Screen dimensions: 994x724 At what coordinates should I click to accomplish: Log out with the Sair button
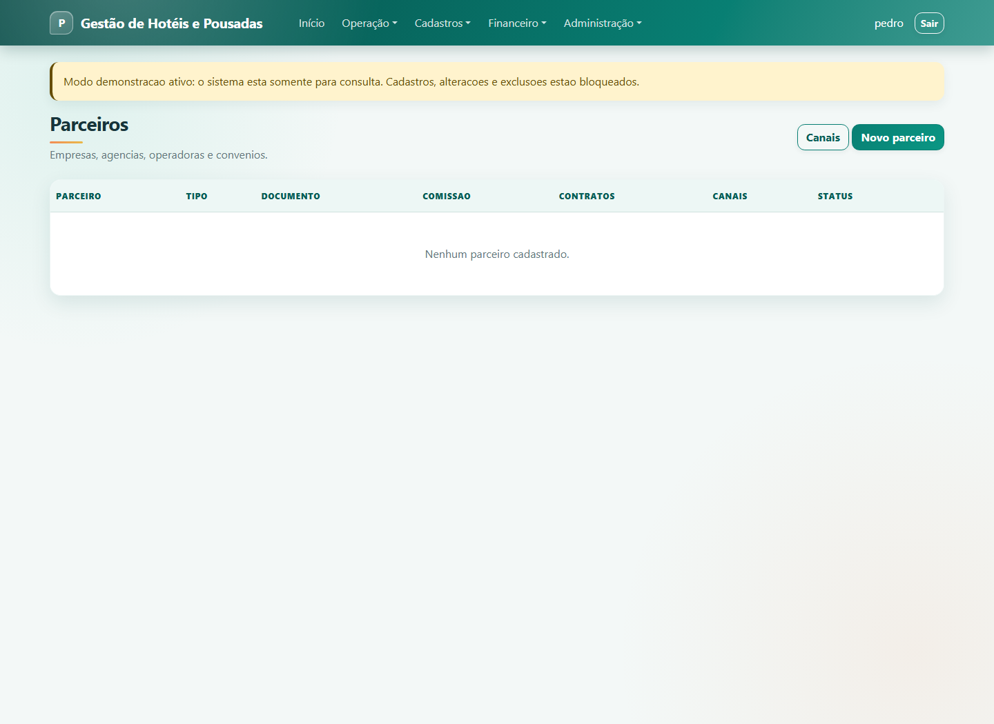pos(929,23)
